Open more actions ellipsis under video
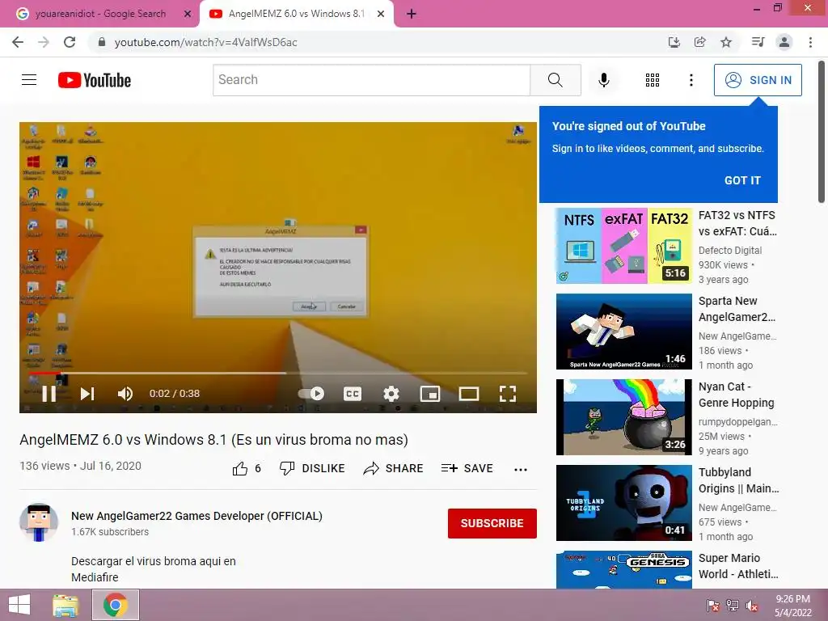The width and height of the screenshot is (828, 621). pos(521,469)
